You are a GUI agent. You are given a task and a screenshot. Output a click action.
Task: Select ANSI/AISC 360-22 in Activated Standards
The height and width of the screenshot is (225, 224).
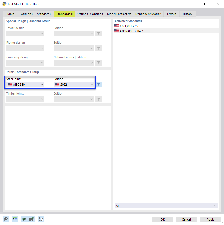166,31
